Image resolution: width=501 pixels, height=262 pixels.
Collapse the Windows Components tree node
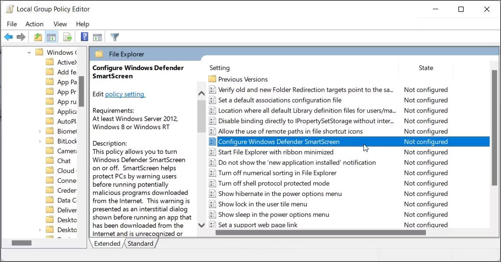point(29,52)
